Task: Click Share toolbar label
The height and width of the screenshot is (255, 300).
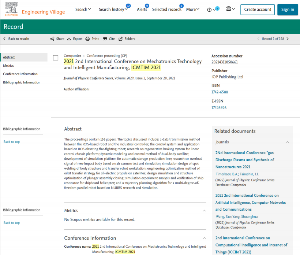Action: [x=60, y=39]
